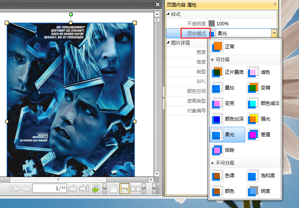
Task: Click the right-middle image resize handle
Action: tap(134, 121)
